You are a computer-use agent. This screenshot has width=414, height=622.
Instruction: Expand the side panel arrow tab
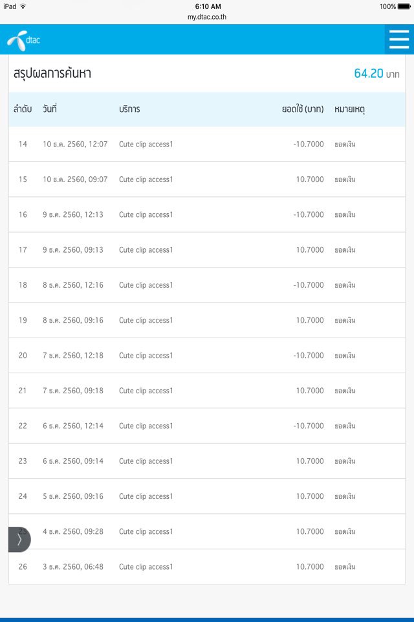point(19,539)
